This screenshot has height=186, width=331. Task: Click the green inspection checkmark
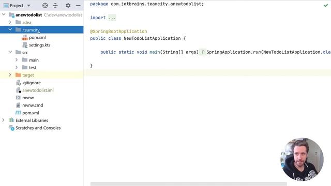(x=326, y=5)
